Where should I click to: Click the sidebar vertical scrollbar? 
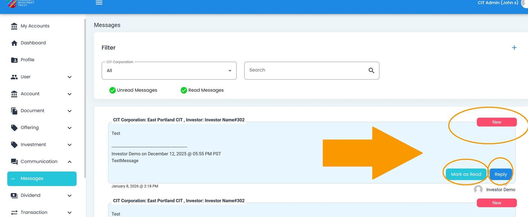click(x=85, y=98)
